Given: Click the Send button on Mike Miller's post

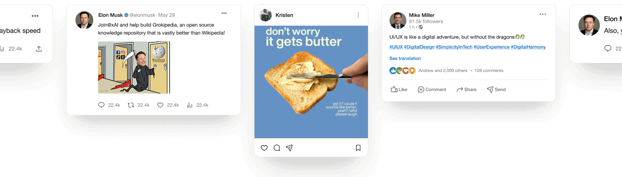Looking at the screenshot, I should (496, 89).
